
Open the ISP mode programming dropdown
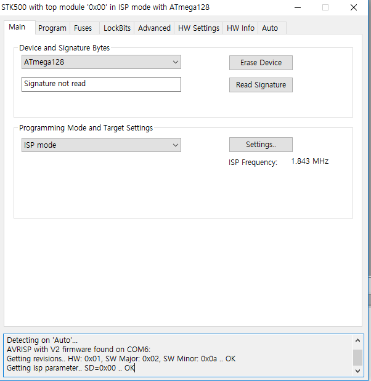(x=101, y=145)
